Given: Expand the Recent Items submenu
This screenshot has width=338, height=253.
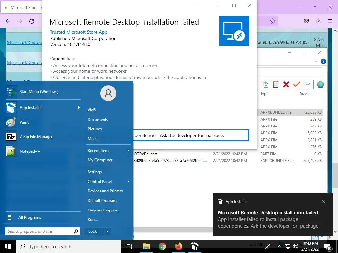Looking at the screenshot, I should point(128,151).
